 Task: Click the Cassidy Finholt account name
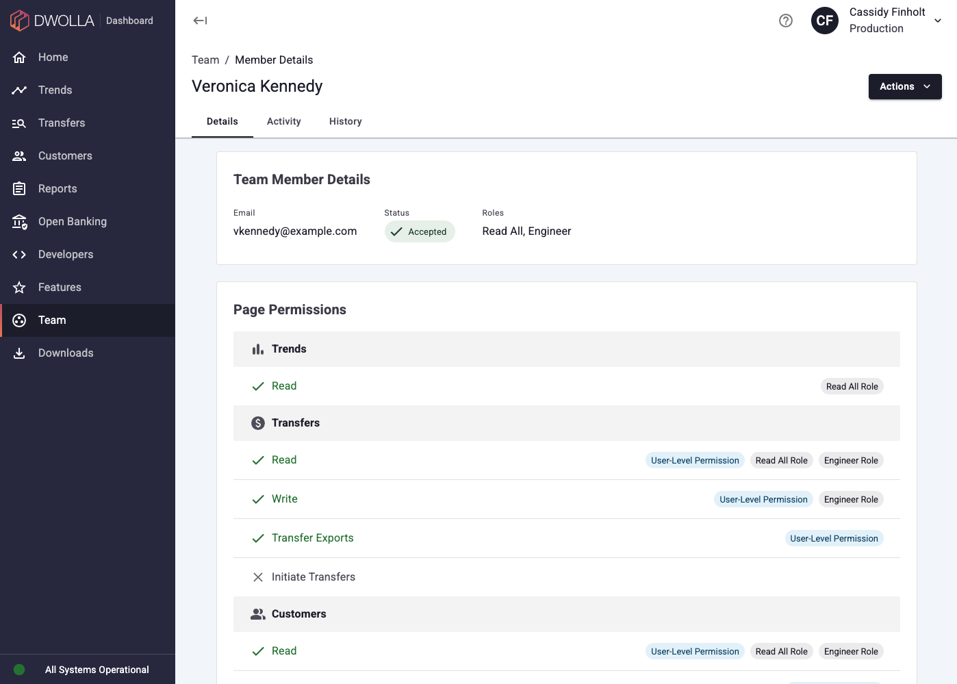click(887, 12)
